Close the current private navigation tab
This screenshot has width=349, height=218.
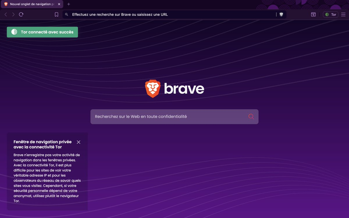(59, 4)
